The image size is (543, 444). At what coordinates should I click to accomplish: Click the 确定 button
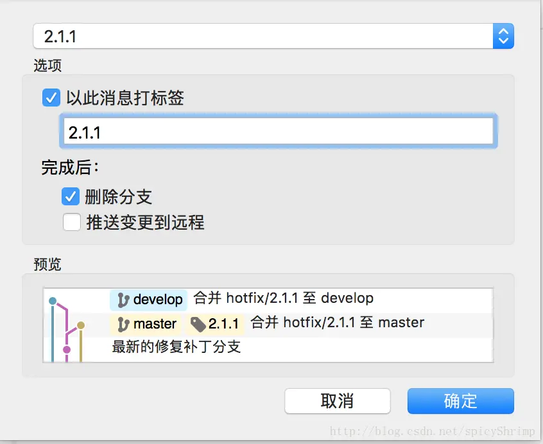[x=461, y=401]
